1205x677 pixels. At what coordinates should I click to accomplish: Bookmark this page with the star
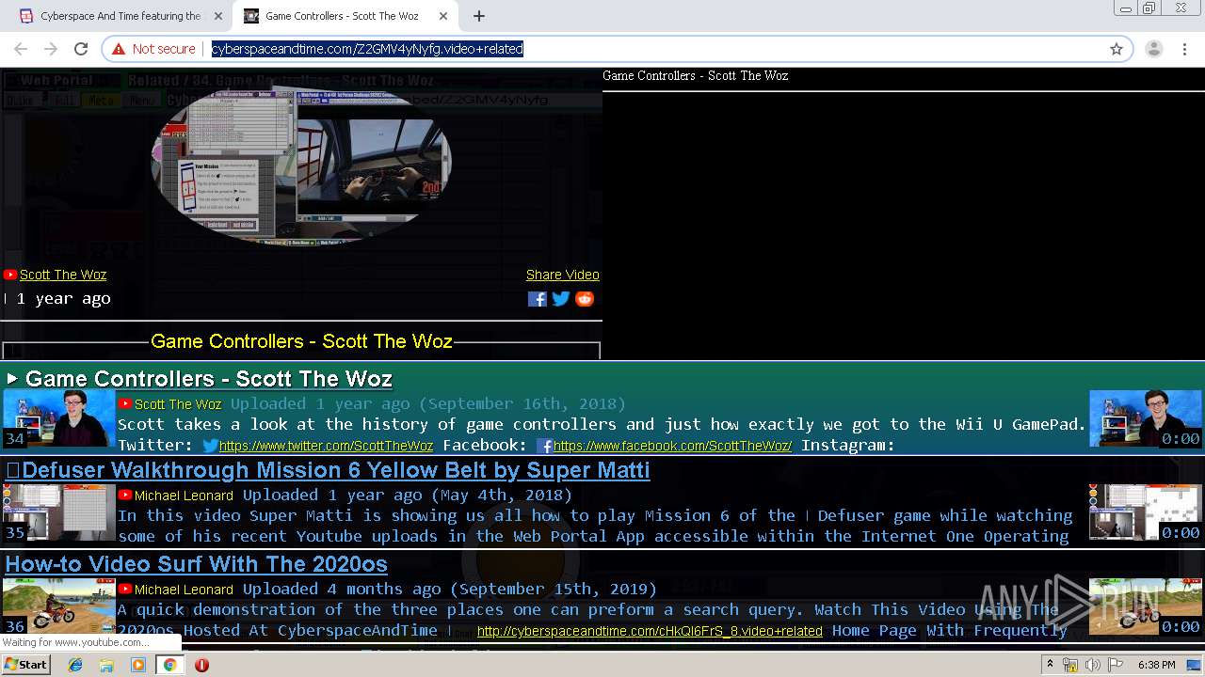1117,49
